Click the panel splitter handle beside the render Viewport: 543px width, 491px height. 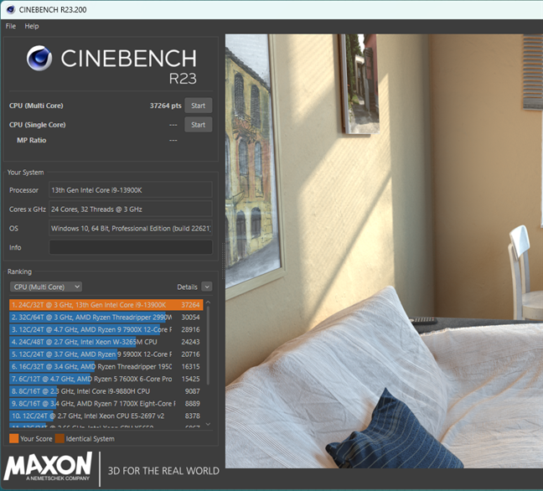[x=223, y=261]
